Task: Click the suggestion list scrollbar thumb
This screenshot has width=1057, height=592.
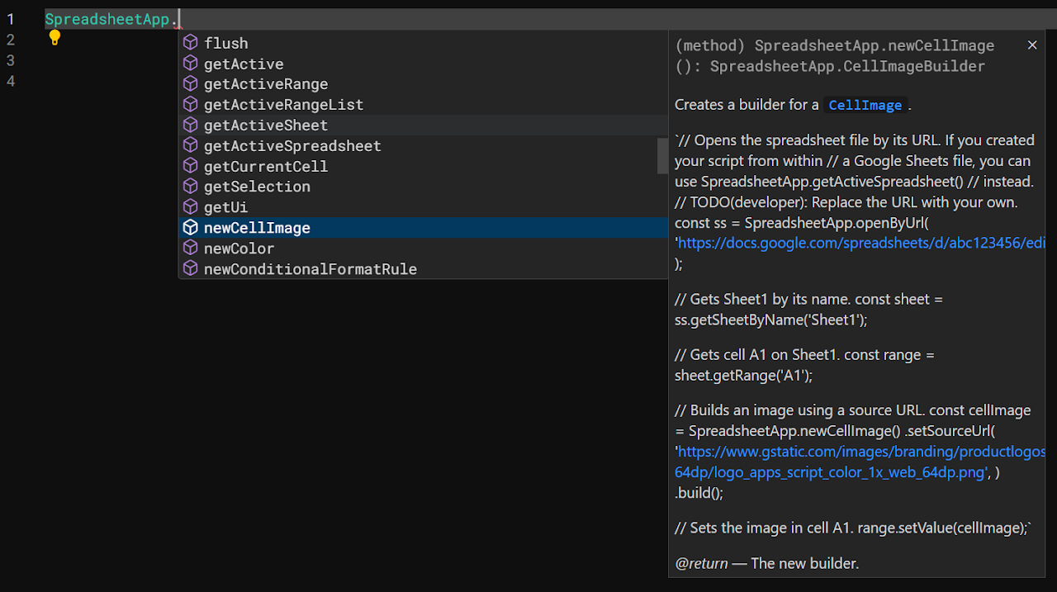Action: click(x=662, y=156)
